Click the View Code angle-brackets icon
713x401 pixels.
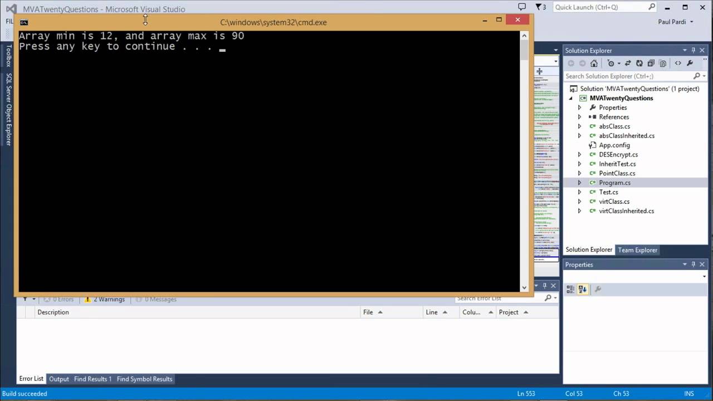point(678,63)
